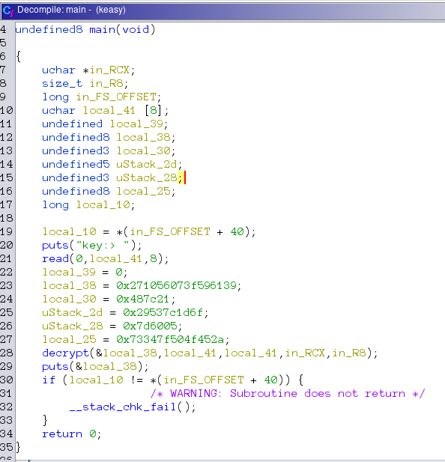Select the uStack_2d assignment variable
Image resolution: width=445 pixels, height=462 pixels.
tap(73, 312)
